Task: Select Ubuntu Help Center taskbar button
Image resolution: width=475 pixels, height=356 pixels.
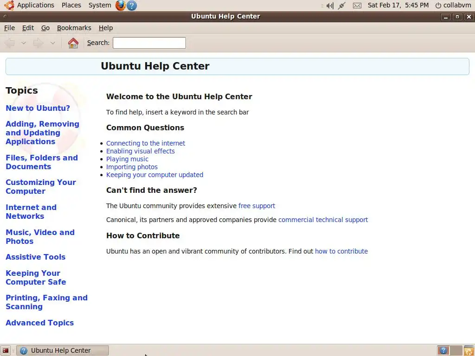Action: [x=63, y=350]
